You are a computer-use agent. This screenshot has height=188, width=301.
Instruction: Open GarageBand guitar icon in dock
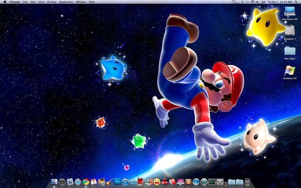coord(109,181)
